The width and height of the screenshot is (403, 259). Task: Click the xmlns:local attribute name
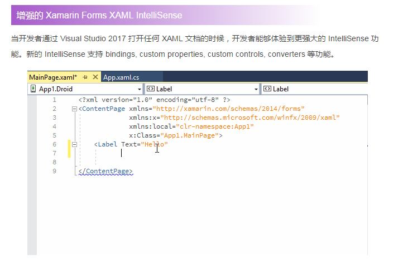coord(150,126)
